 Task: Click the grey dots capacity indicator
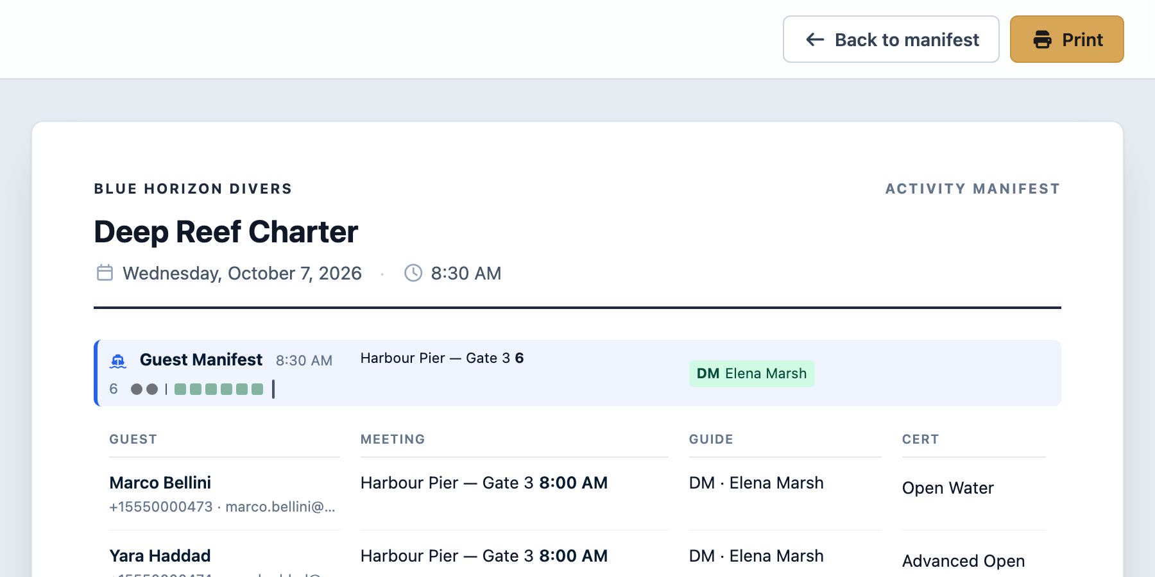point(144,389)
